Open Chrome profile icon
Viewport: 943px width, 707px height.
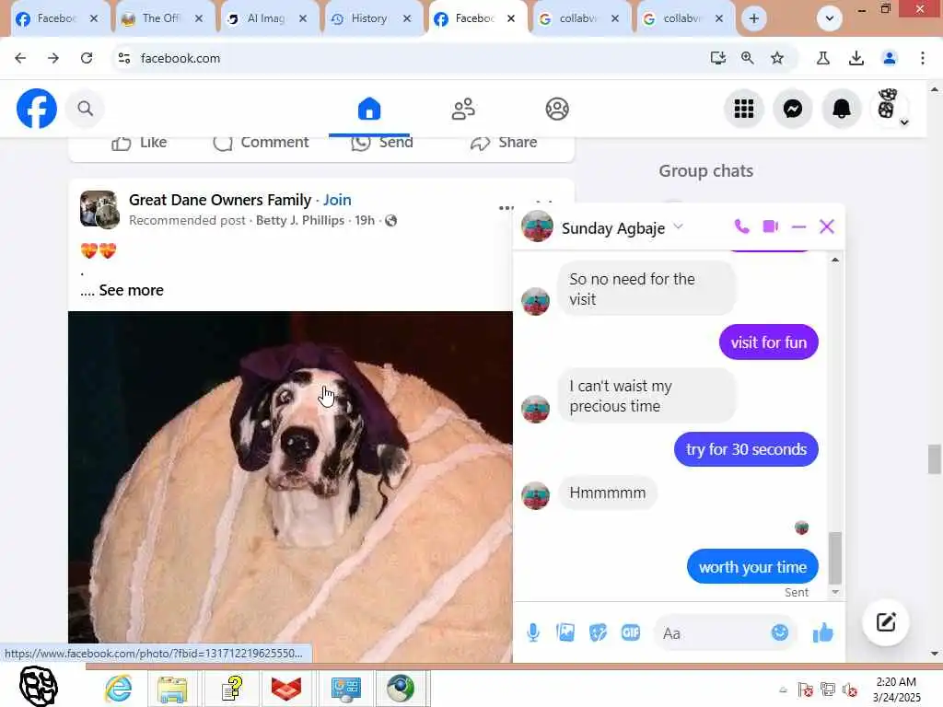[890, 58]
